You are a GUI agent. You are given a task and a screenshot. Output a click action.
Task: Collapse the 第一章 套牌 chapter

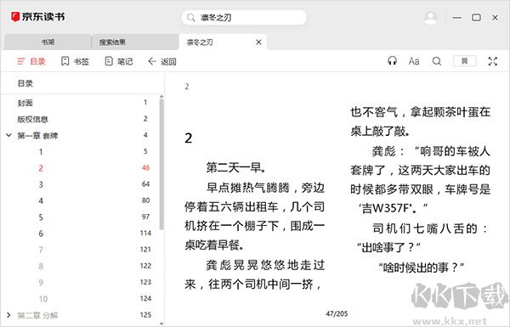click(8, 135)
